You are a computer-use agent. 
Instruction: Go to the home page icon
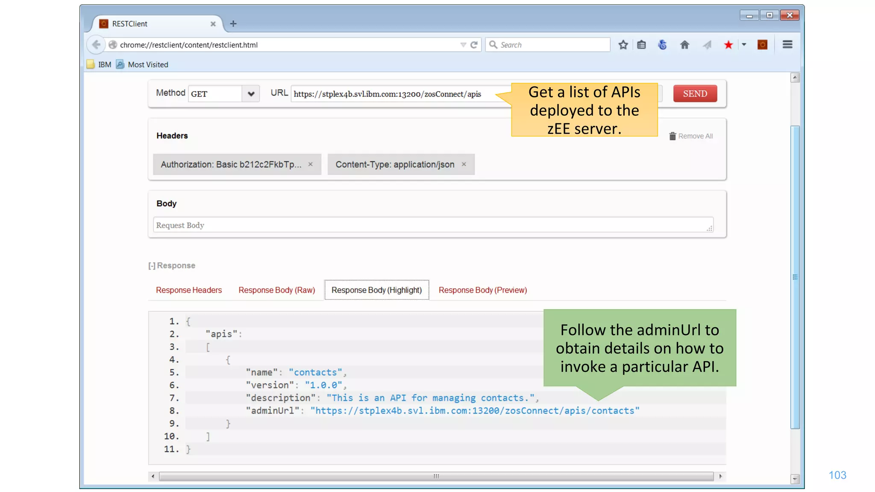coord(684,45)
